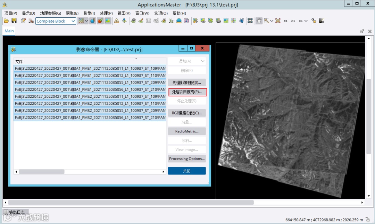Screen dimensions: 375x224
Task: Click the brightness adjustment sun icon
Action: click(314, 21)
